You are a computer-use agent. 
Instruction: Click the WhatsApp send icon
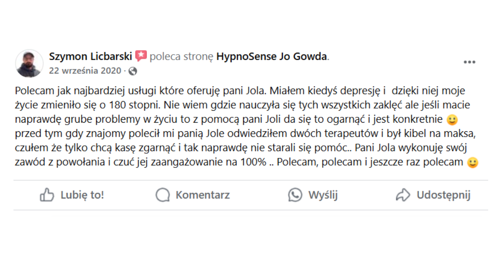pos(295,195)
